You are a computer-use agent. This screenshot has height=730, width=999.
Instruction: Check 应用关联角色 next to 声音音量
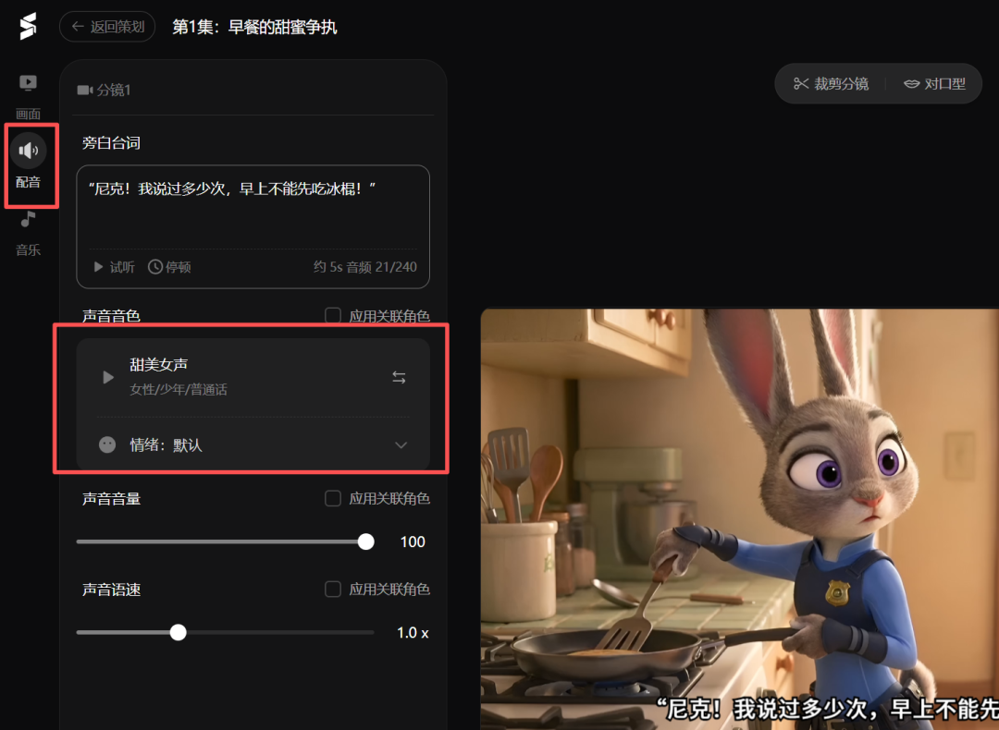(x=333, y=498)
